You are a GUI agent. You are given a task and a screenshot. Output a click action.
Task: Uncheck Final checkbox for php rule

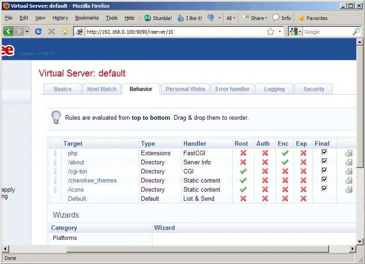point(324,152)
